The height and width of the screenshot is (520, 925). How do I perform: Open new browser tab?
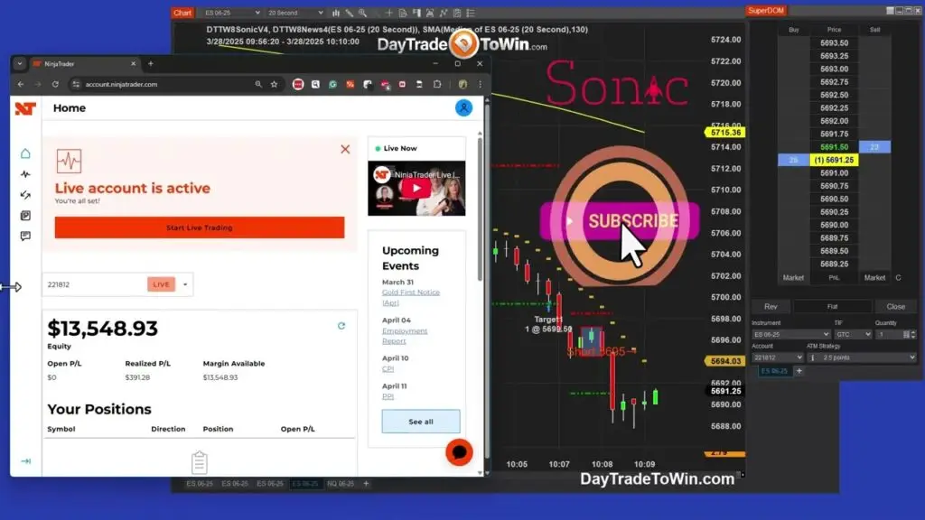tap(151, 64)
